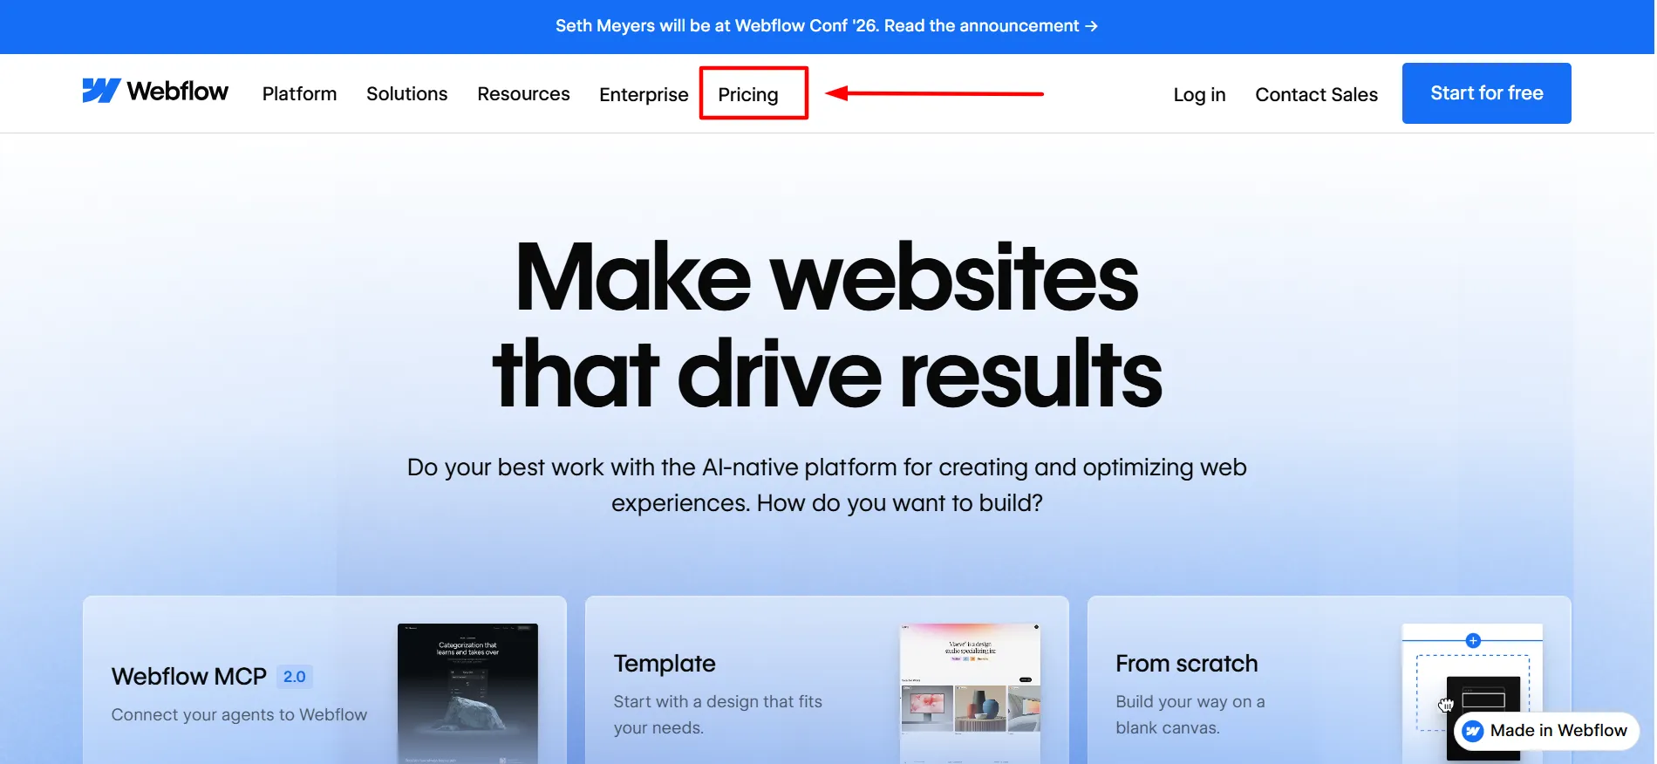Image resolution: width=1657 pixels, height=764 pixels.
Task: Click the Start for free button
Action: pyautogui.click(x=1486, y=93)
